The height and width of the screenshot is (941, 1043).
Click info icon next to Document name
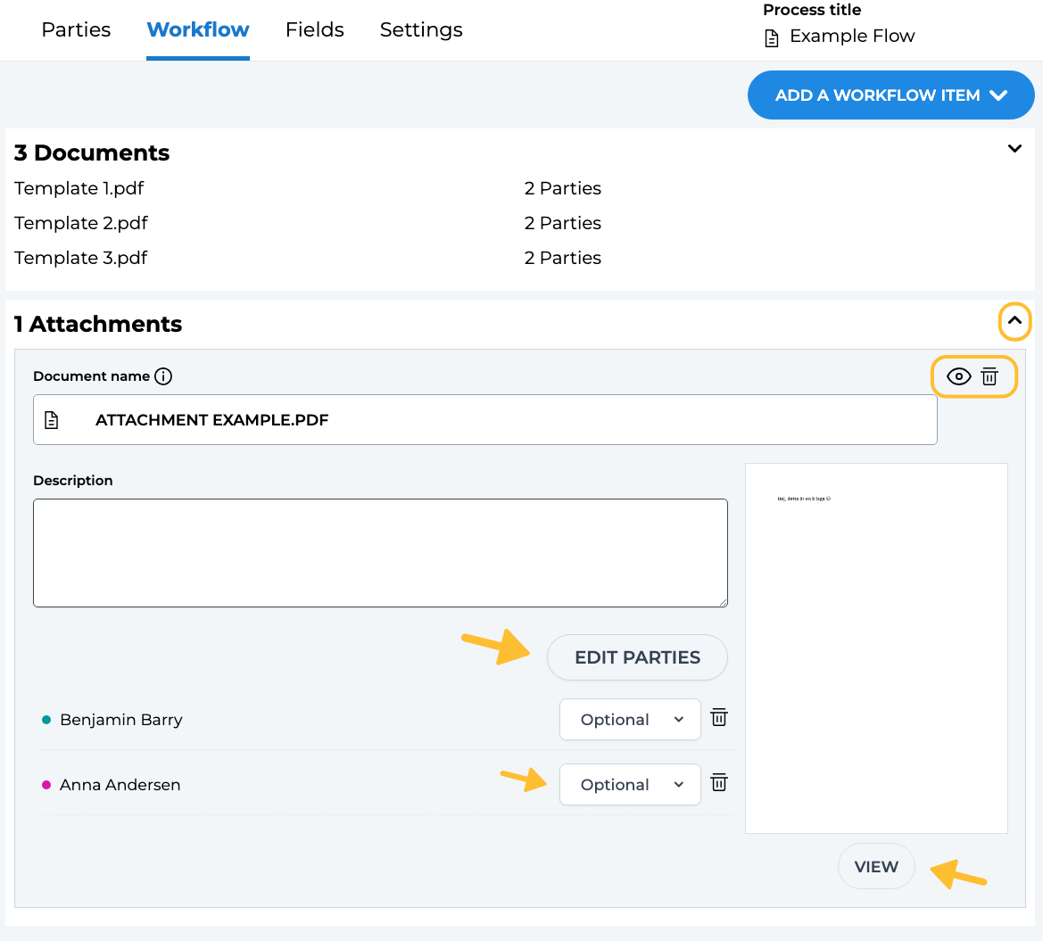click(x=163, y=376)
